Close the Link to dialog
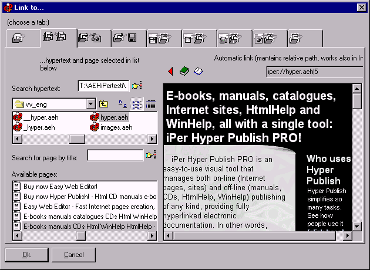This screenshot has height=270, width=370. pos(362,8)
